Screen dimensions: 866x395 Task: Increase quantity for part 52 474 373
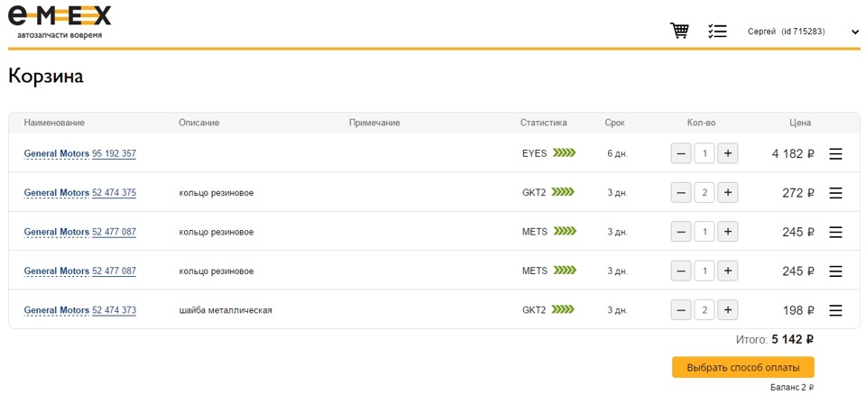[x=728, y=310]
